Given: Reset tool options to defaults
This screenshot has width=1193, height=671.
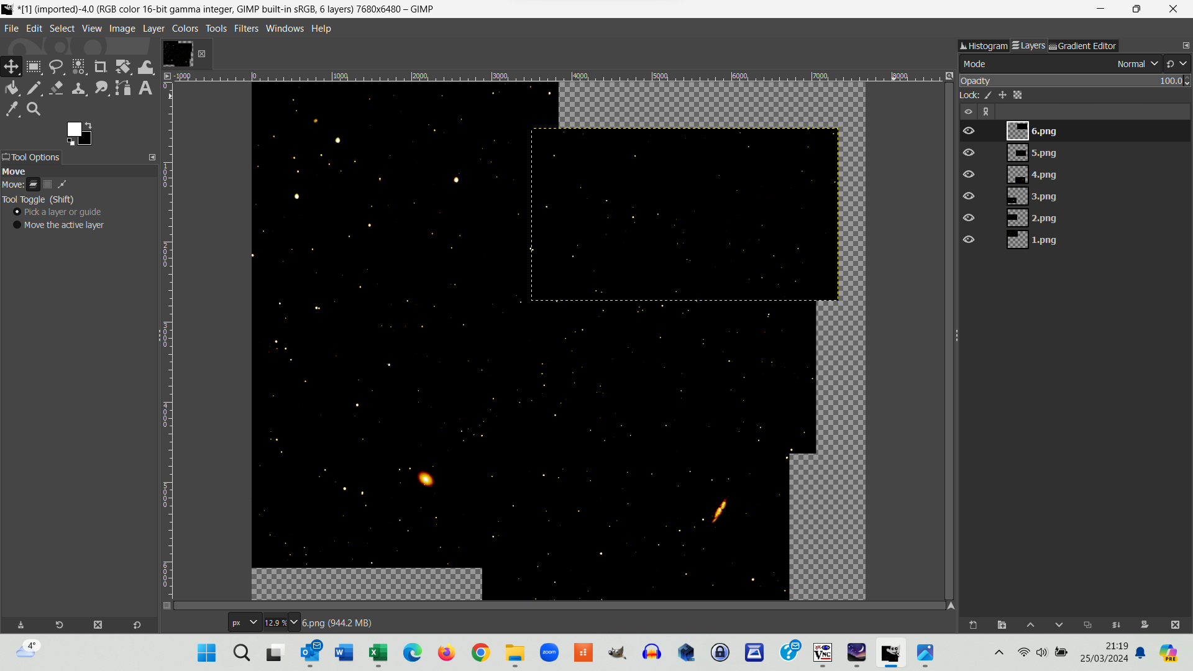Looking at the screenshot, I should 137,625.
